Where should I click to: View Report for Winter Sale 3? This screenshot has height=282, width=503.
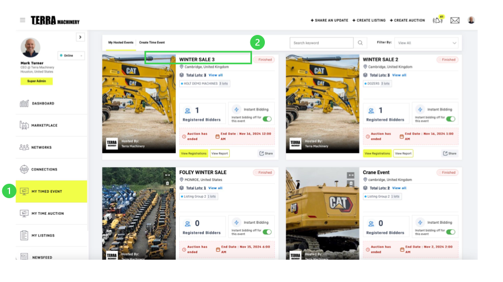pos(220,153)
